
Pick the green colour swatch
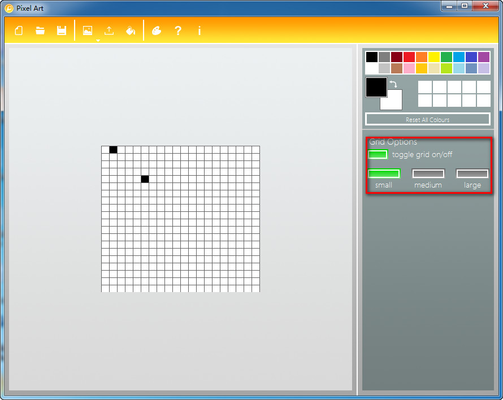446,57
